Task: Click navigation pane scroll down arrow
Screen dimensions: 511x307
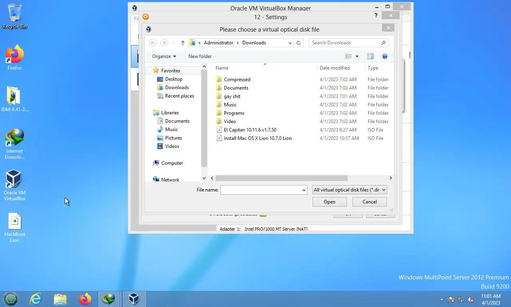Action: pos(204,178)
